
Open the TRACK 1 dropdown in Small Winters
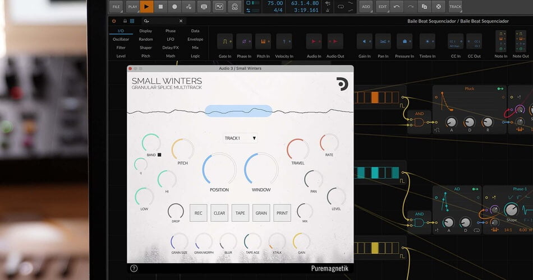point(240,138)
